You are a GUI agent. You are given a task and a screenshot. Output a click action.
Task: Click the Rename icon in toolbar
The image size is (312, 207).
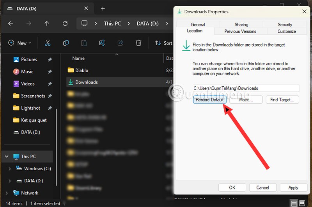pos(102,43)
